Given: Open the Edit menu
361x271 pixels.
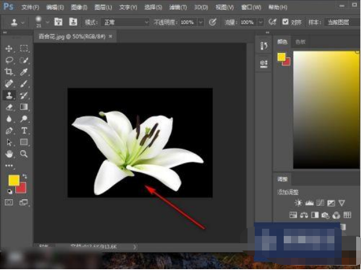Looking at the screenshot, I should [55, 7].
